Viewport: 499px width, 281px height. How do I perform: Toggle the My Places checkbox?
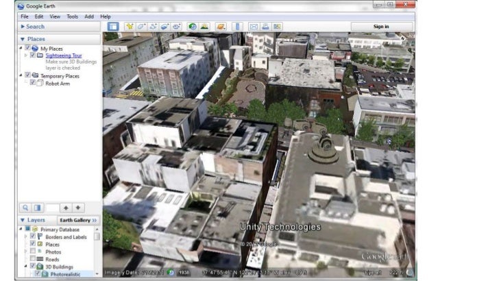tap(27, 48)
